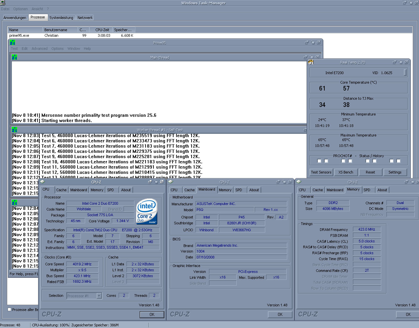Enable 'Prozesse aller Benutzer' checkbox
The width and height of the screenshot is (419, 328).
pos(10,309)
